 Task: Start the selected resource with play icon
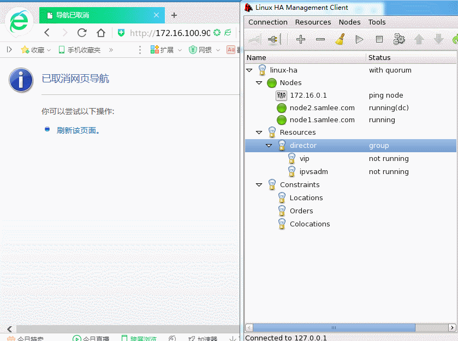tap(359, 39)
